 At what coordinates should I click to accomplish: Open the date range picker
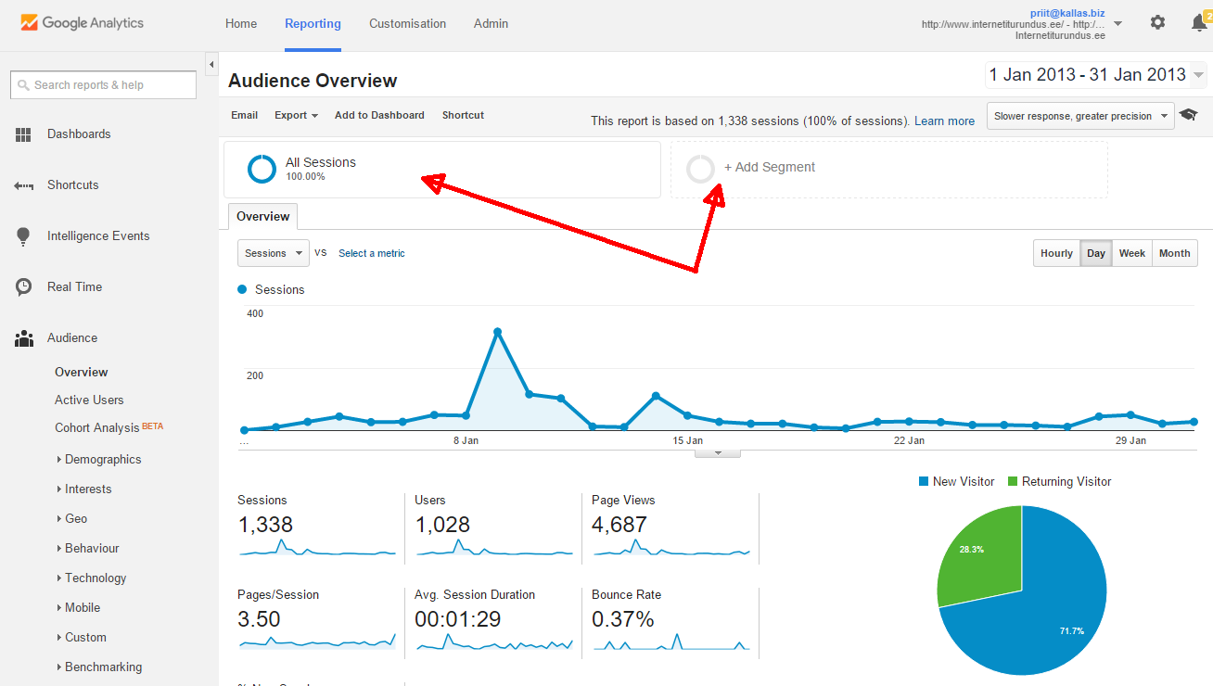tap(1095, 75)
